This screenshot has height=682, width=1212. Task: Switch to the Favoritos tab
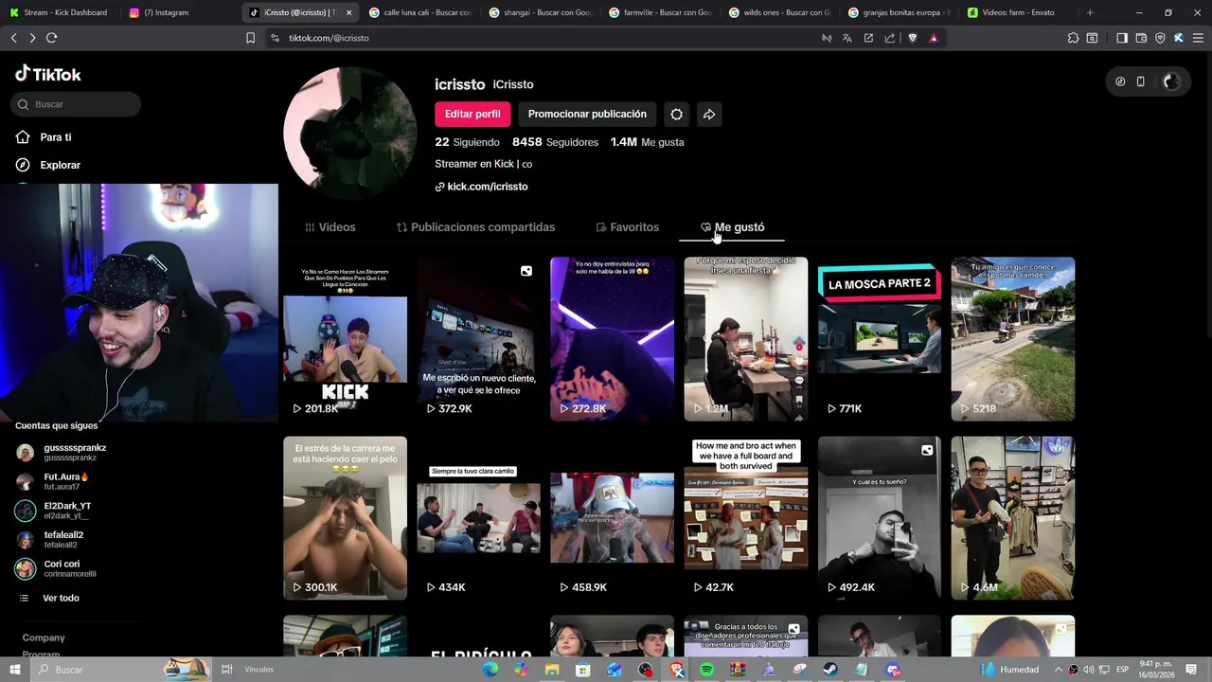click(x=628, y=227)
